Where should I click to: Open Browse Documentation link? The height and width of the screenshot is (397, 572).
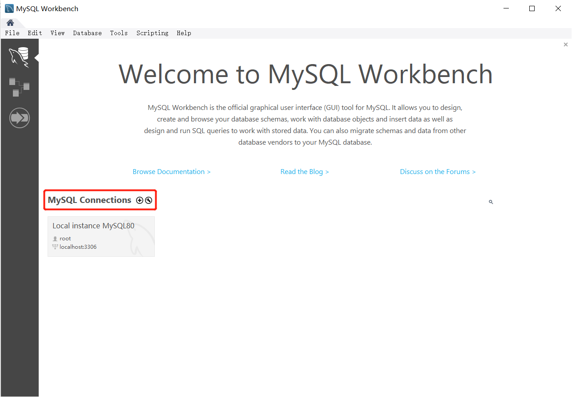(x=172, y=172)
